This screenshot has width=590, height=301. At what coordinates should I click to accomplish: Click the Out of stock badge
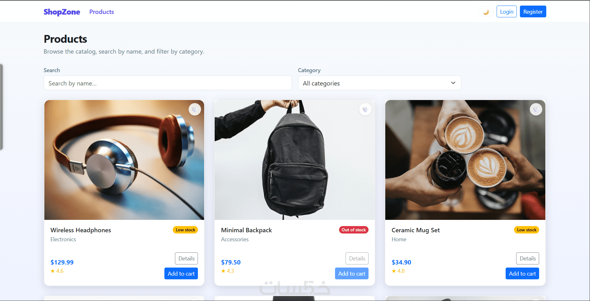354,230
